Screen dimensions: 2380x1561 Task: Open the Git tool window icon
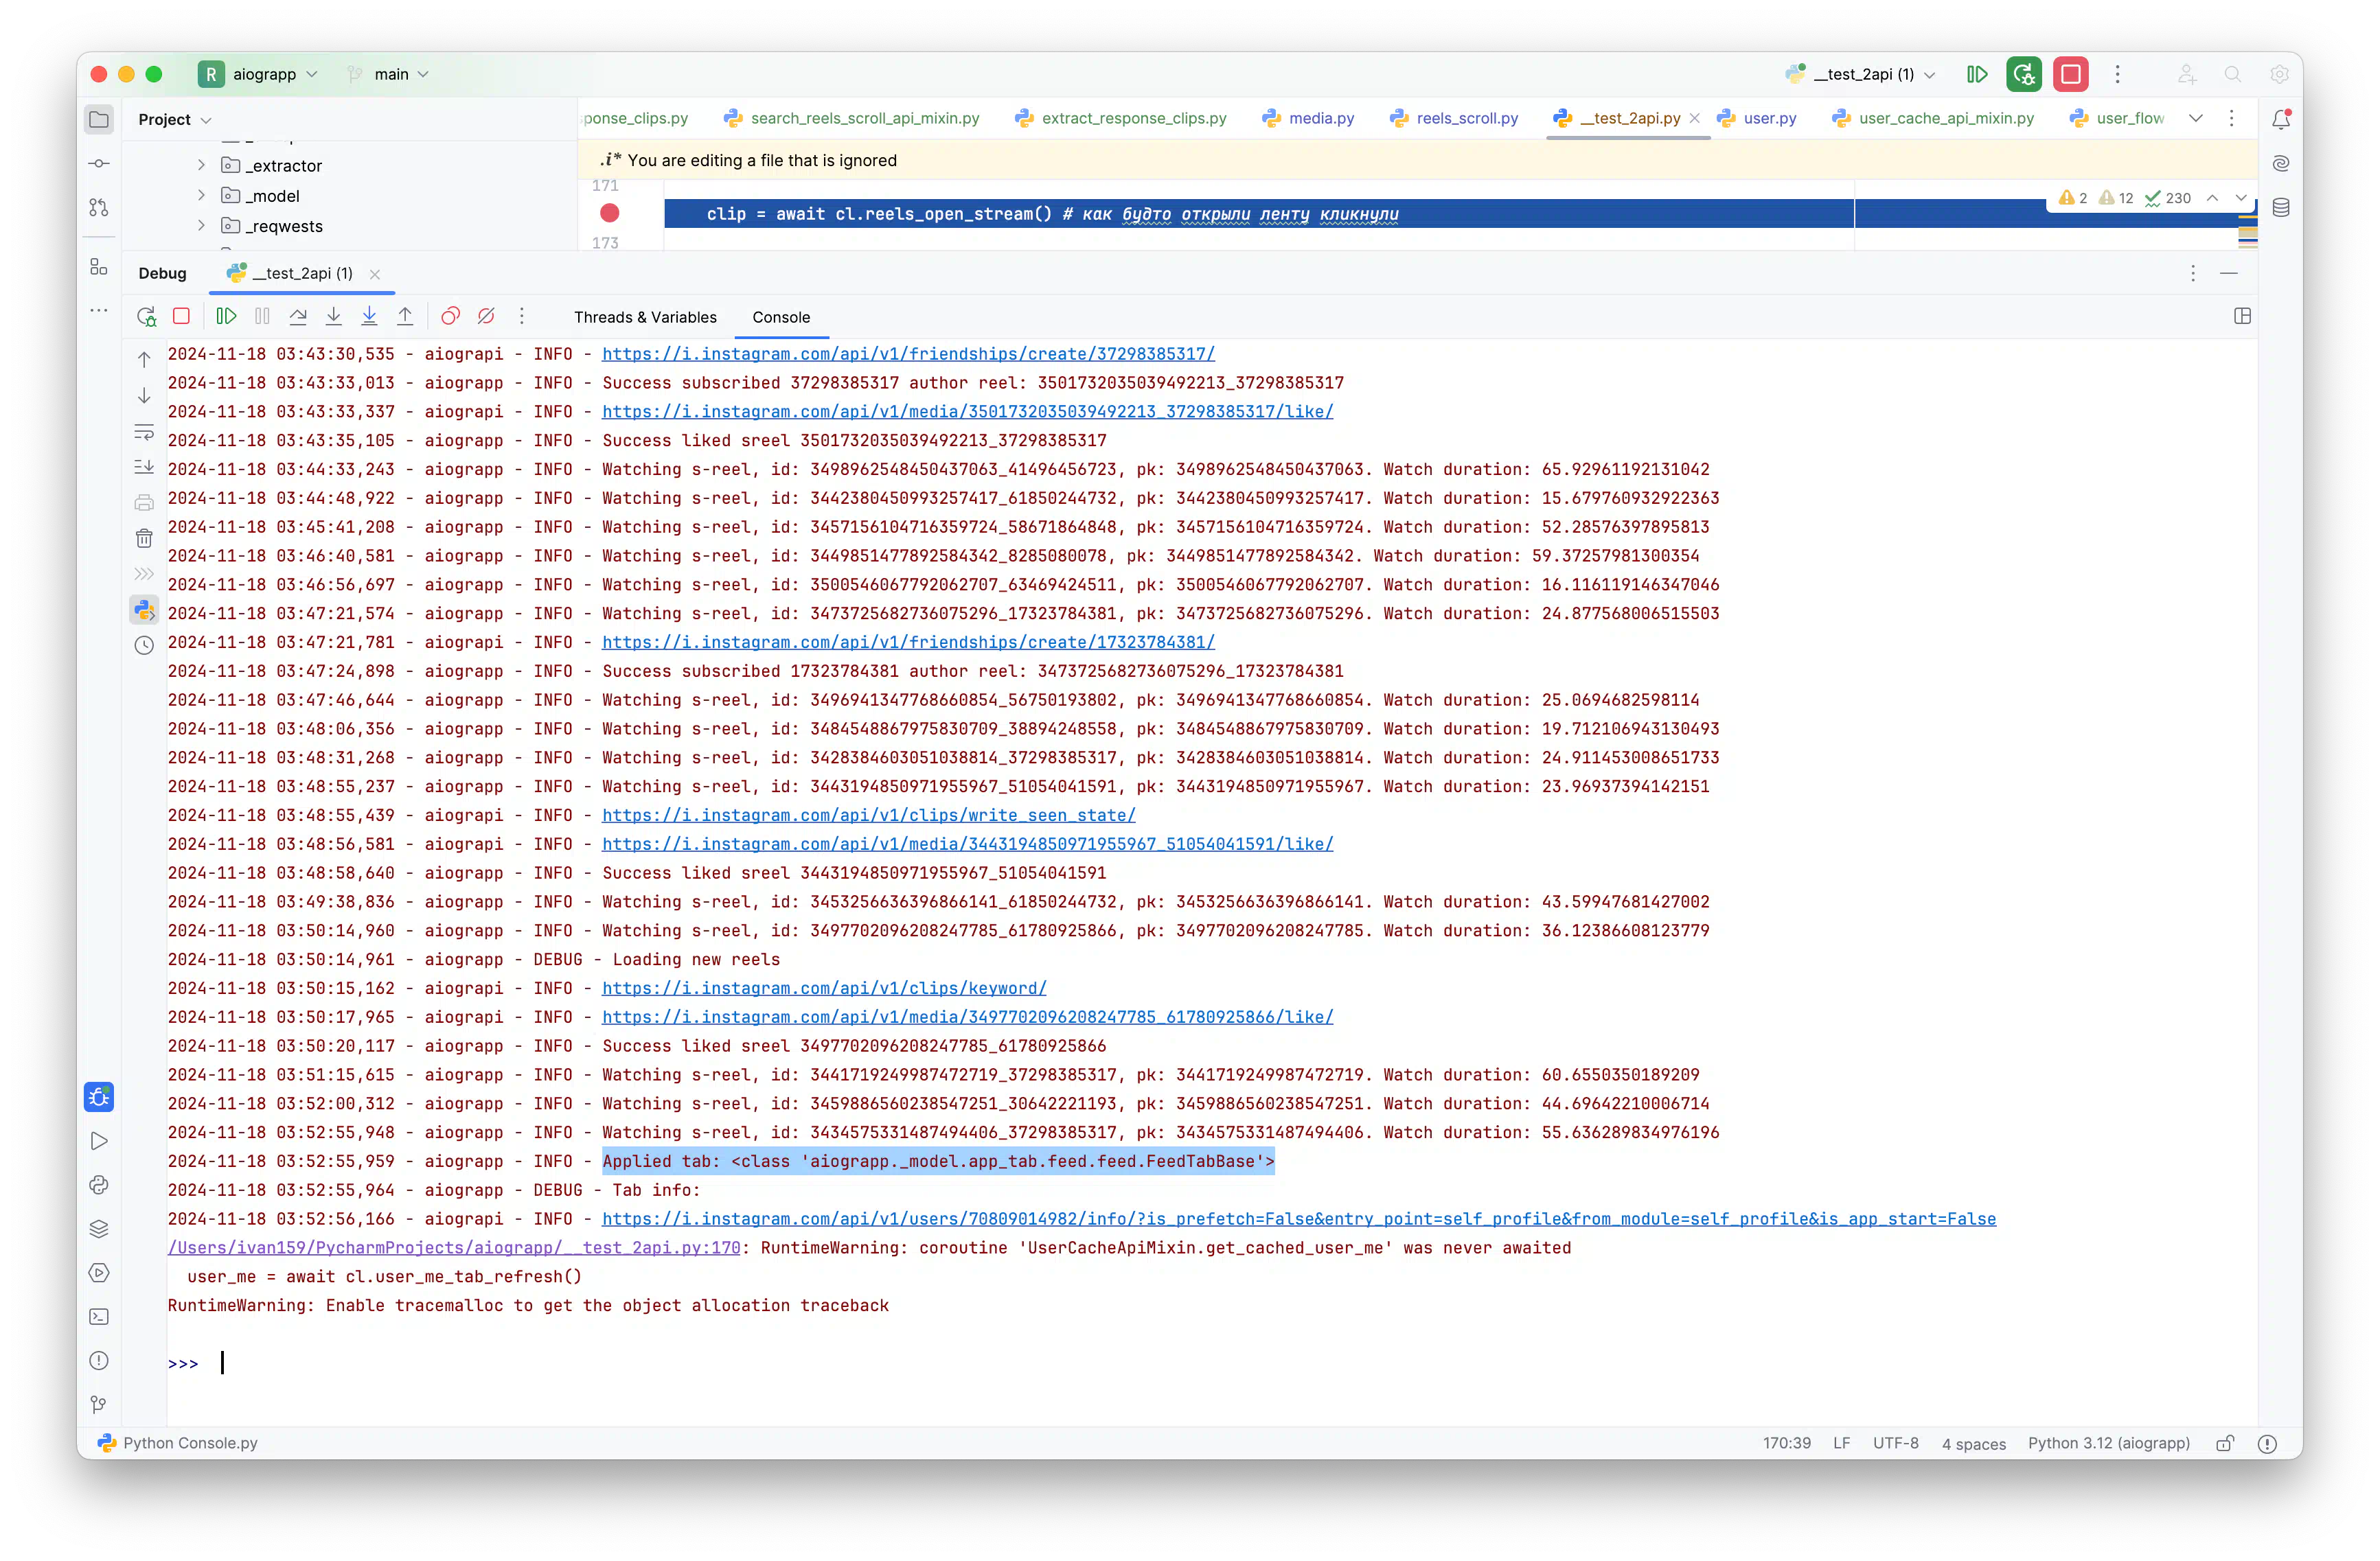99,1405
